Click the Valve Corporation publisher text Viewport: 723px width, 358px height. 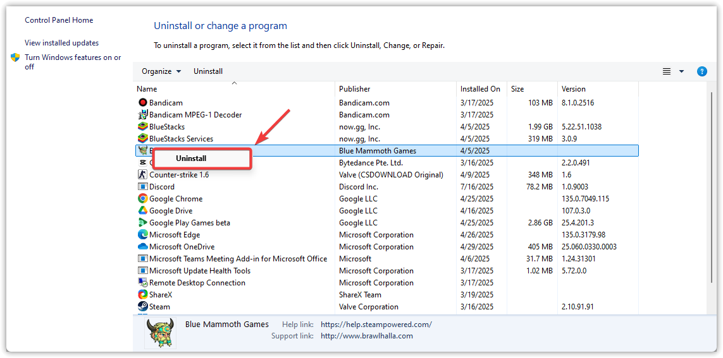[368, 306]
